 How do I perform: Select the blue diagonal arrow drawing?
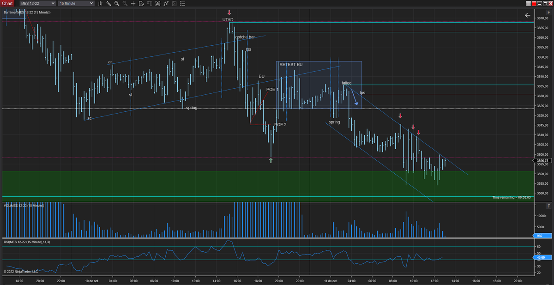[x=355, y=98]
